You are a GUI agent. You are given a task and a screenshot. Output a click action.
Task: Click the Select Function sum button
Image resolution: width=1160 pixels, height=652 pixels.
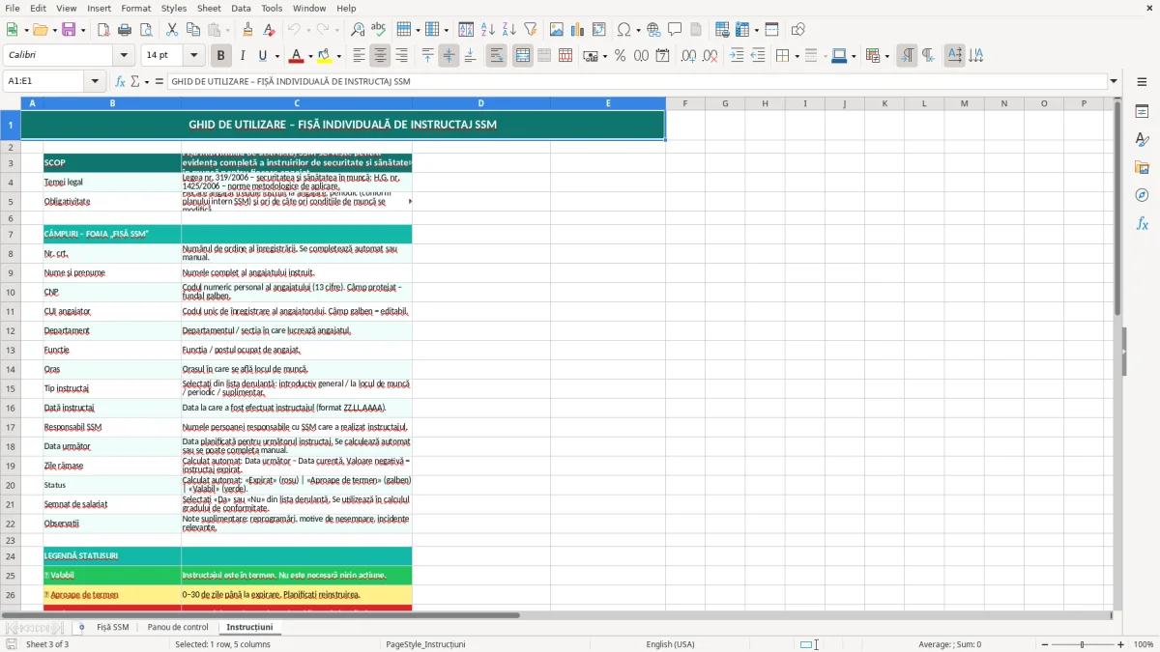(x=135, y=81)
